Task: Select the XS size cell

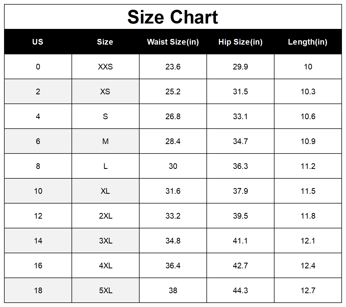Action: (x=106, y=92)
